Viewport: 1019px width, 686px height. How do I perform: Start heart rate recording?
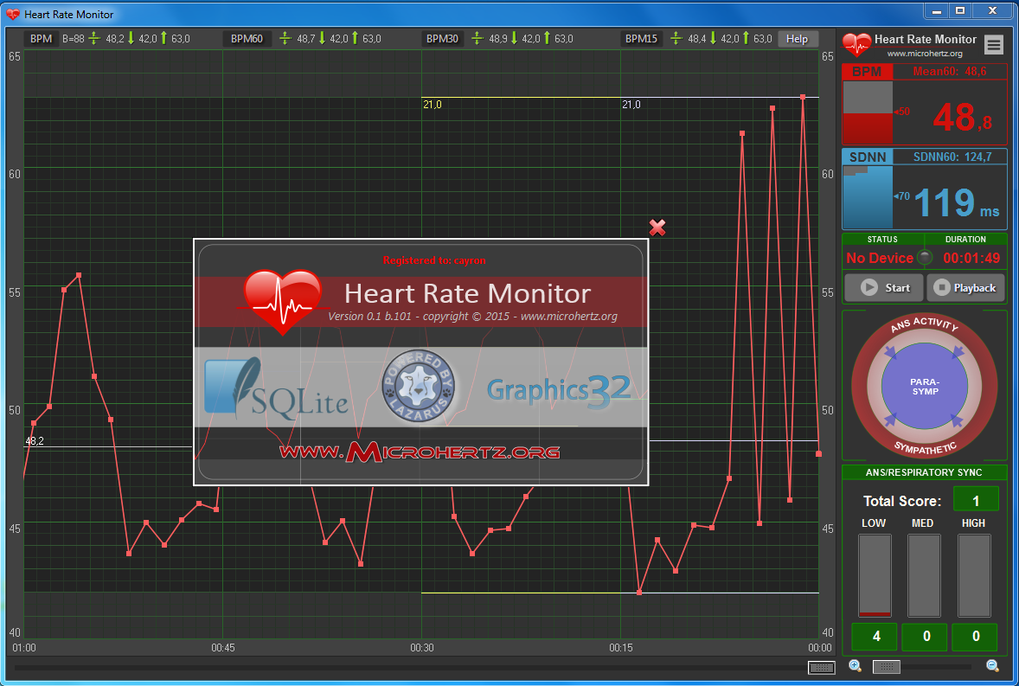tap(884, 288)
